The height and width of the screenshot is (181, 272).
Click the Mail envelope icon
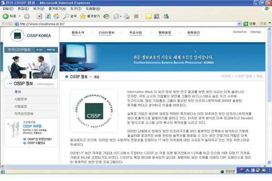click(x=117, y=16)
